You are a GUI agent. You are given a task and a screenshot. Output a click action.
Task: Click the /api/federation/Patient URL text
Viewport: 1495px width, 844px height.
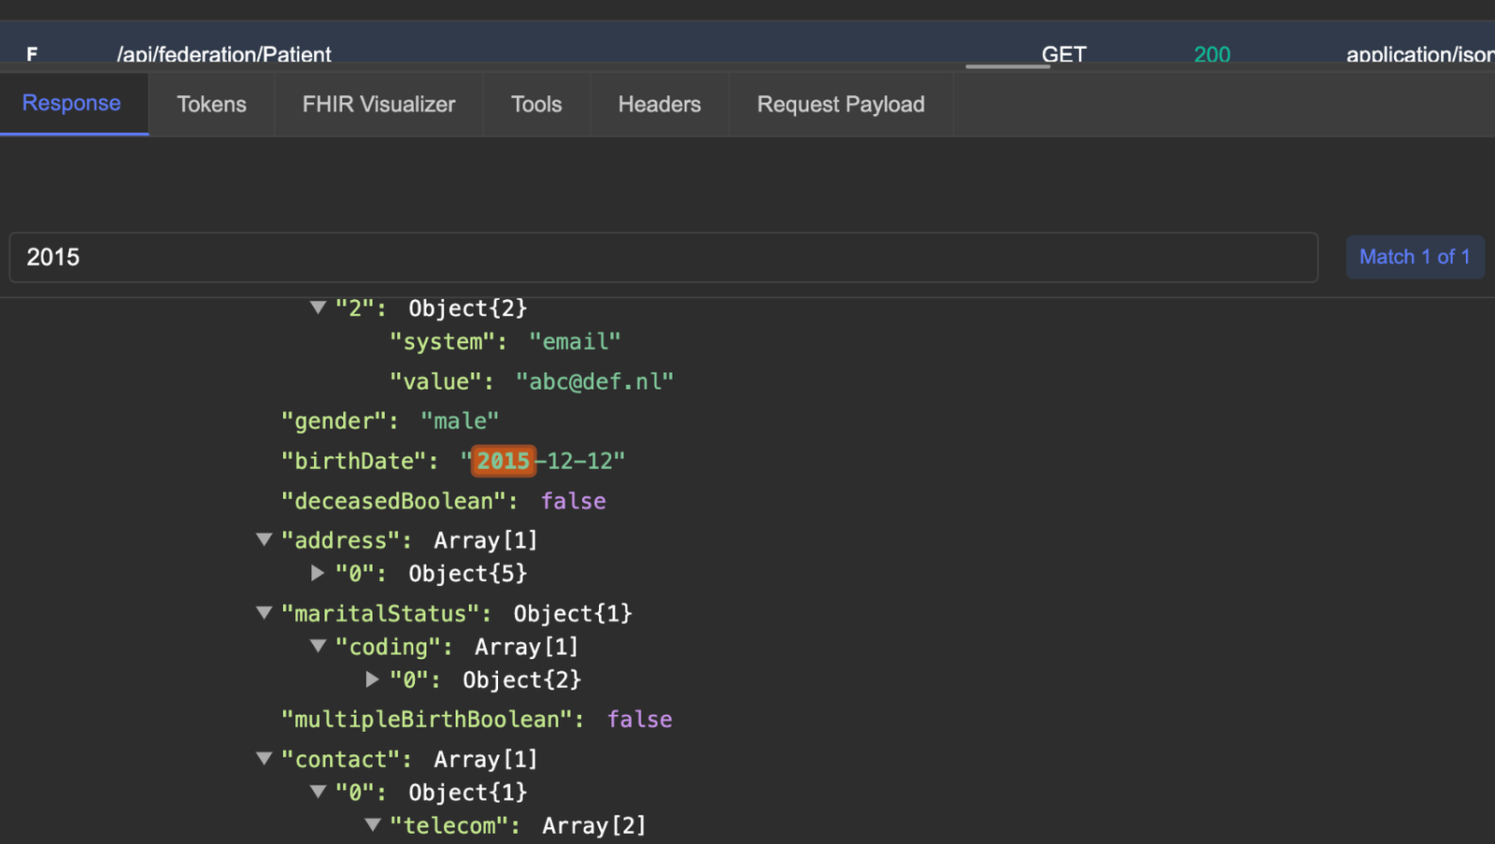(x=224, y=55)
